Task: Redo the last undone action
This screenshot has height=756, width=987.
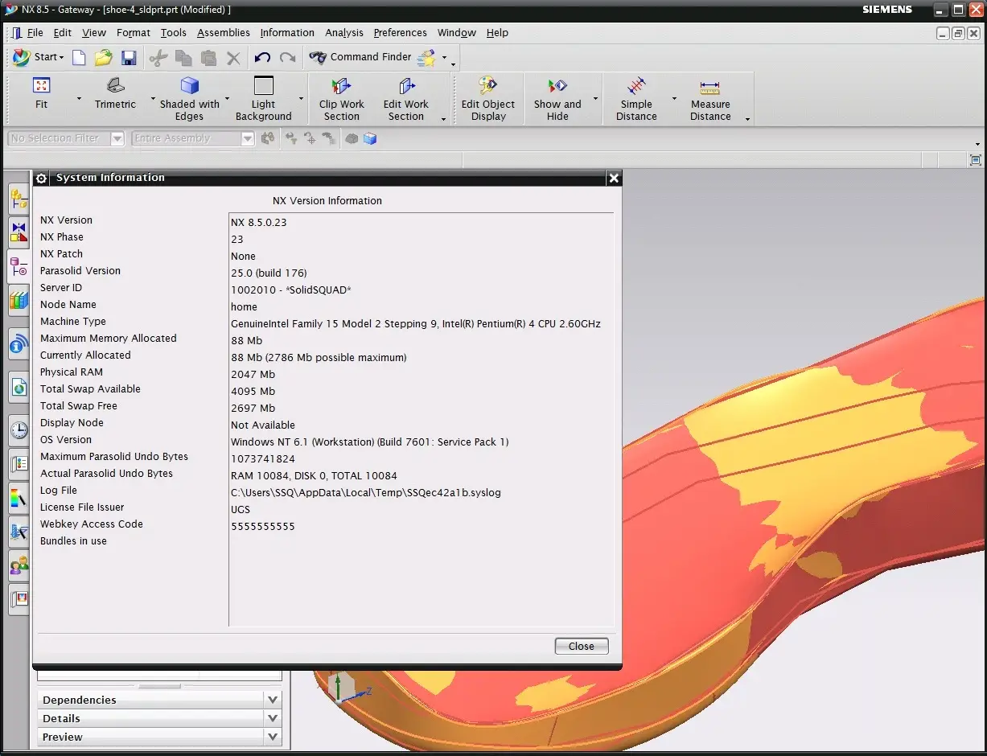Action: click(287, 57)
